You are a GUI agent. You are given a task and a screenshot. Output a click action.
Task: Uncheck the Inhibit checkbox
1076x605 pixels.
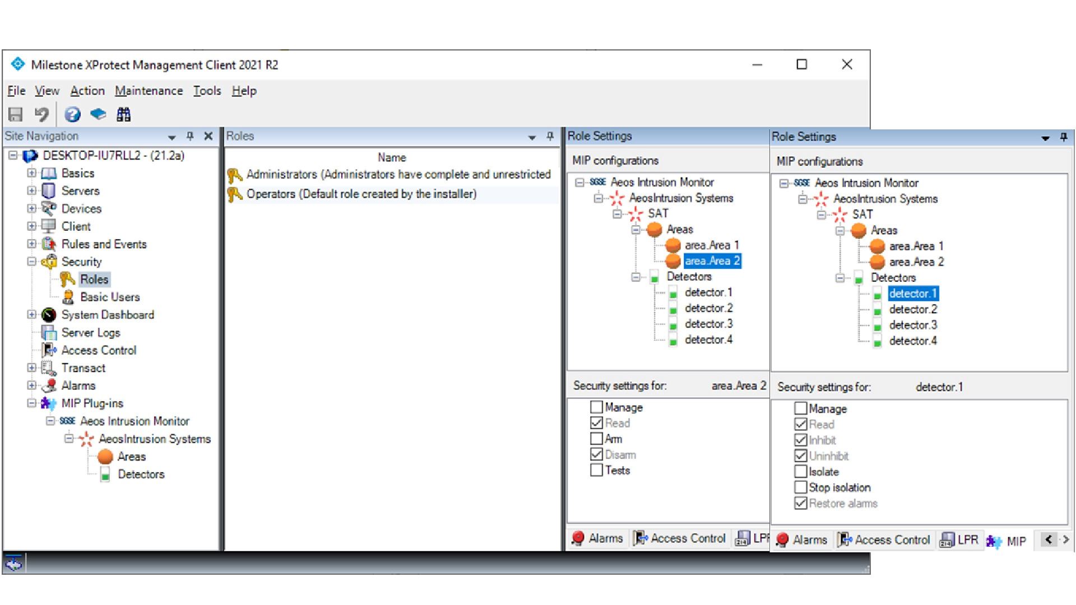pyautogui.click(x=801, y=440)
